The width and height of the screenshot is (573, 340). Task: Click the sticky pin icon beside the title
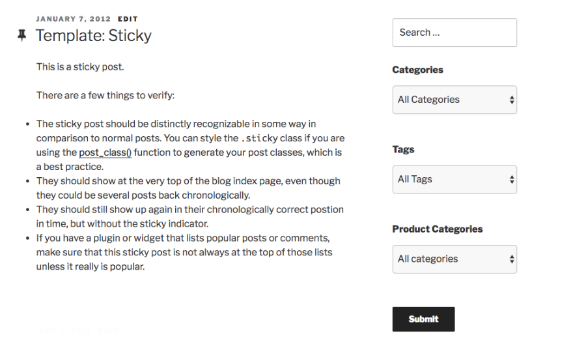click(21, 35)
